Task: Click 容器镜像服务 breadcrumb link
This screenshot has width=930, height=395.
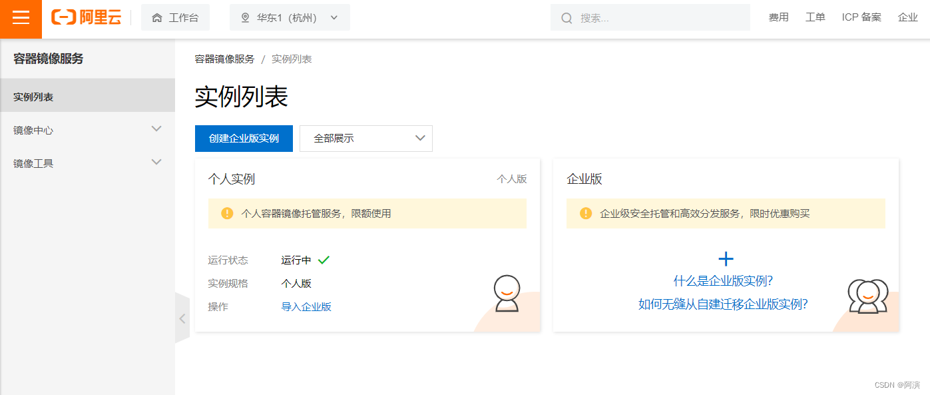Action: [x=224, y=59]
